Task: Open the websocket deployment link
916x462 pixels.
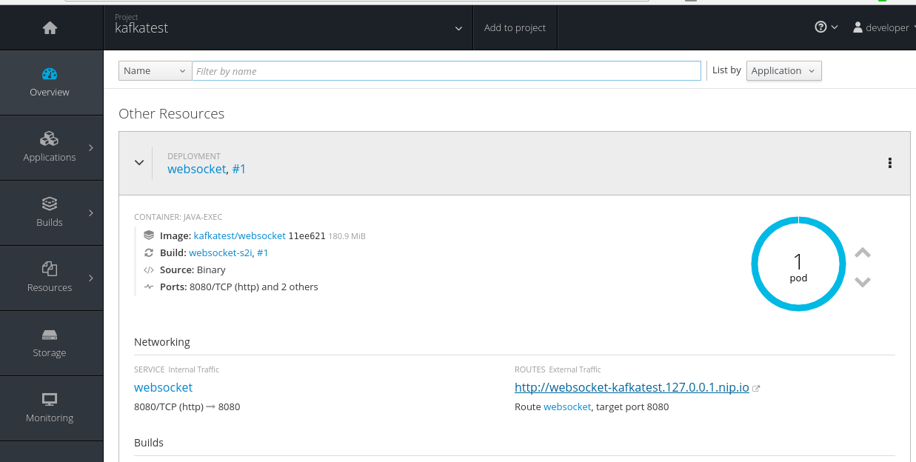Action: click(x=196, y=169)
